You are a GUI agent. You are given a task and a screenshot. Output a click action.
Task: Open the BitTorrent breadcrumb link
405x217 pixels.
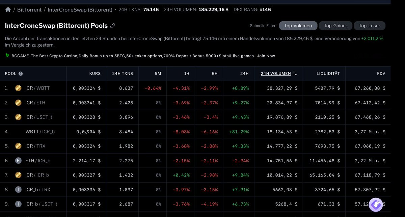[x=29, y=9]
